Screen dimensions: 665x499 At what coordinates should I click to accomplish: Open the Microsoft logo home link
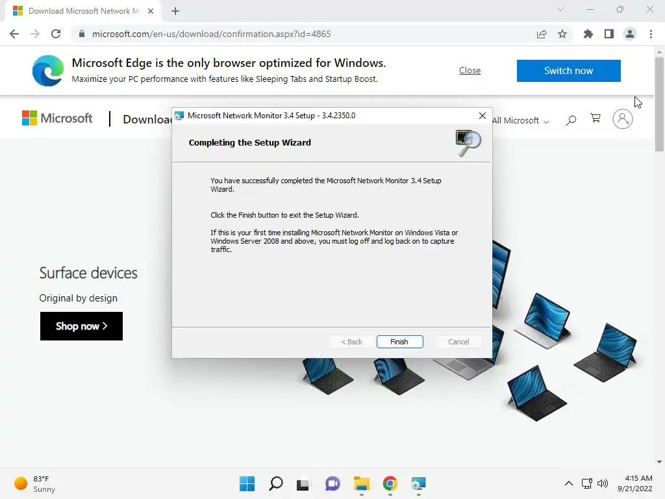coord(57,118)
